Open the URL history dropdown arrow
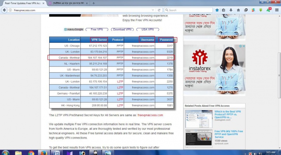 [153, 10]
